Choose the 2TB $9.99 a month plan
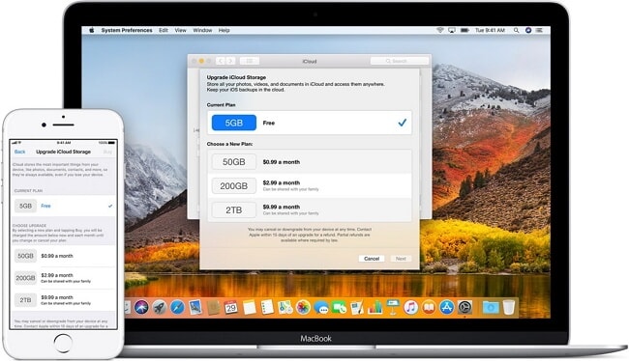Image resolution: width=629 pixels, height=361 pixels. coord(310,209)
